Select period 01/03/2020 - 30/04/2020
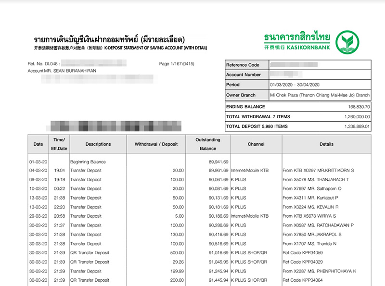 click(295, 85)
